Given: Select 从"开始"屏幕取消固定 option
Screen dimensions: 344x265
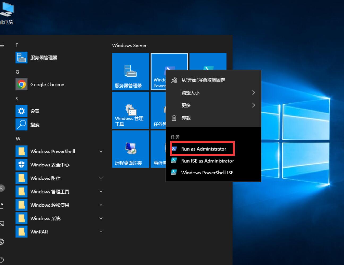Looking at the screenshot, I should (203, 80).
